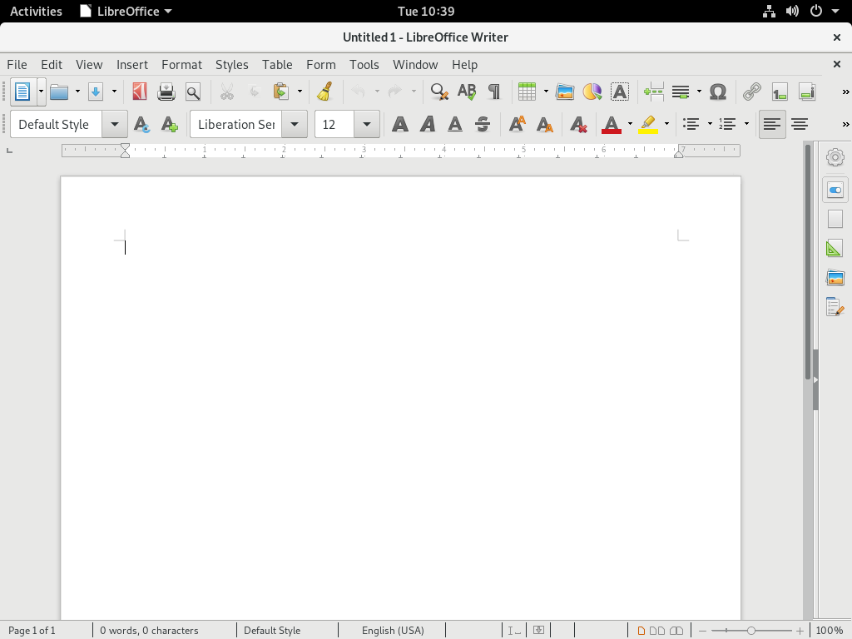
Task: Open sidebar Navigator panel
Action: pyautogui.click(x=835, y=307)
